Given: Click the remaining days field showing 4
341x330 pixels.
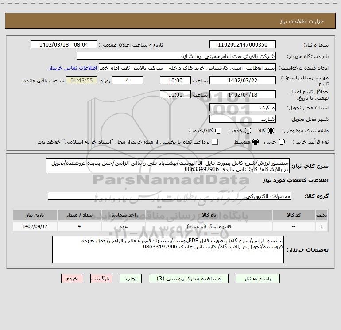Looking at the screenshot, I should pos(128,80).
